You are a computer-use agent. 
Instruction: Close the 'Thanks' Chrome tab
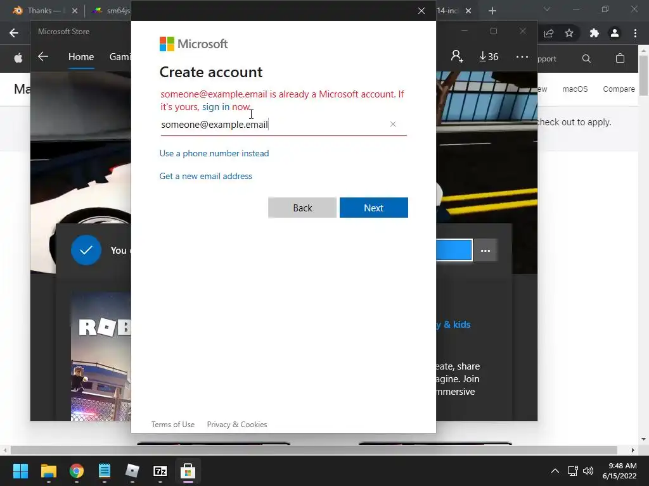(75, 11)
